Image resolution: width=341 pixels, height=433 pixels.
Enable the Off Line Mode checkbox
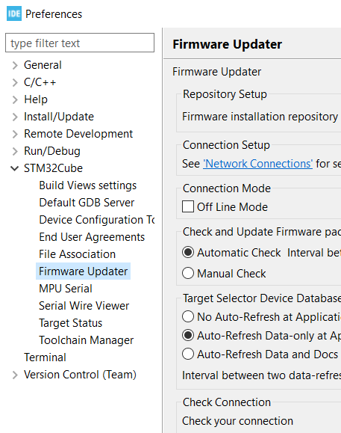[188, 206]
